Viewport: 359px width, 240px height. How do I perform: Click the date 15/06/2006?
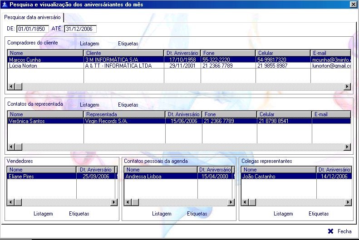pos(184,121)
